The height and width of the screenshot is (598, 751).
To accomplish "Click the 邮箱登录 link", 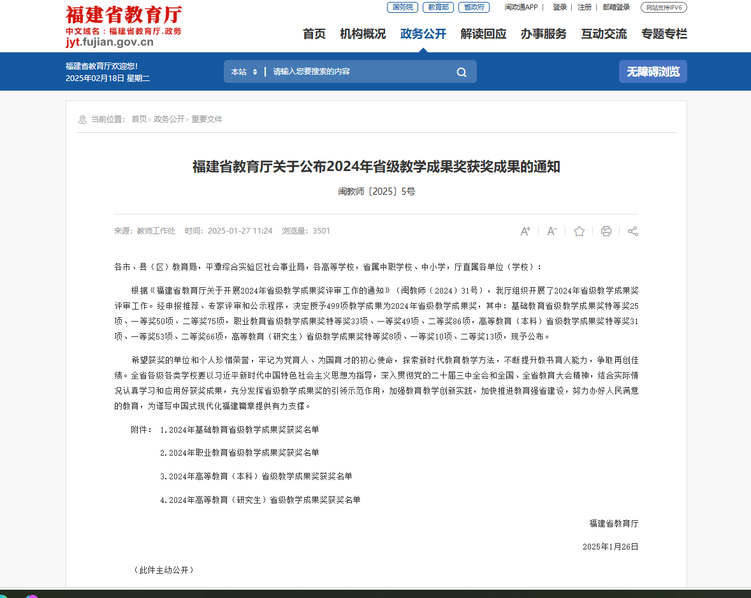I will point(616,8).
